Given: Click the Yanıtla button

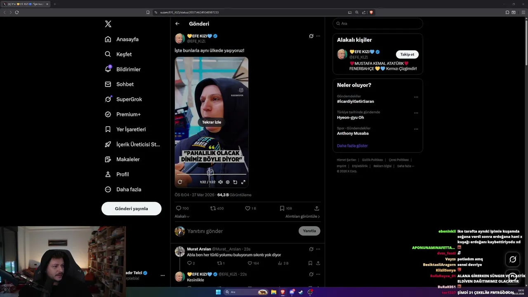Looking at the screenshot, I should click(x=309, y=231).
